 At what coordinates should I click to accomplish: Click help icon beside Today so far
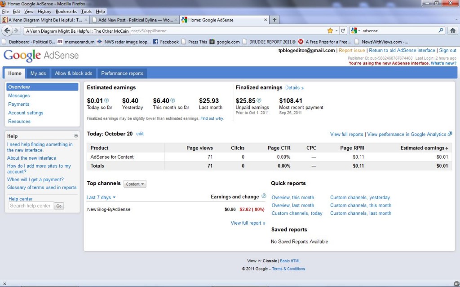106,100
